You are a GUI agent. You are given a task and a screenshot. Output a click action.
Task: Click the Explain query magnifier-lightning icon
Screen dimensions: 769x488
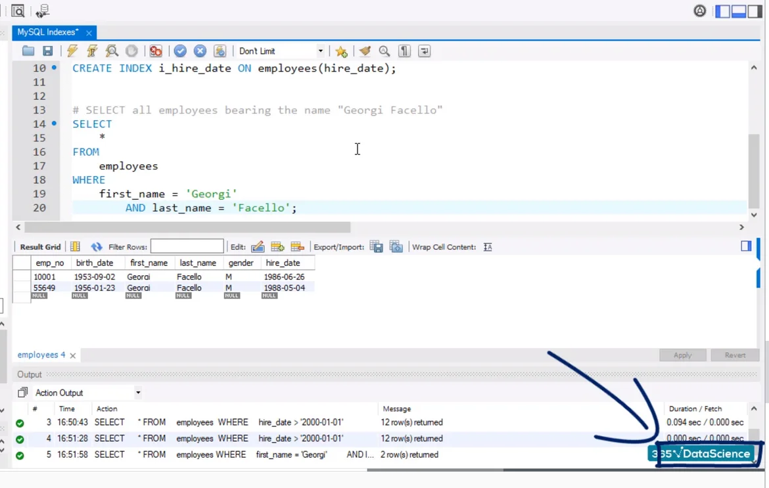pos(112,51)
